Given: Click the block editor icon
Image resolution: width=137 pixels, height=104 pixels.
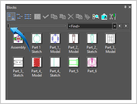Looking at the screenshot, I should click(x=37, y=16).
